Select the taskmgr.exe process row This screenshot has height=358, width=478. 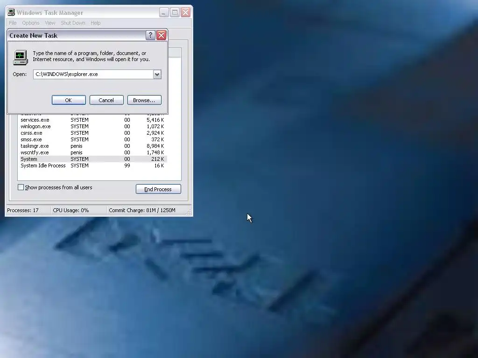[x=93, y=146]
